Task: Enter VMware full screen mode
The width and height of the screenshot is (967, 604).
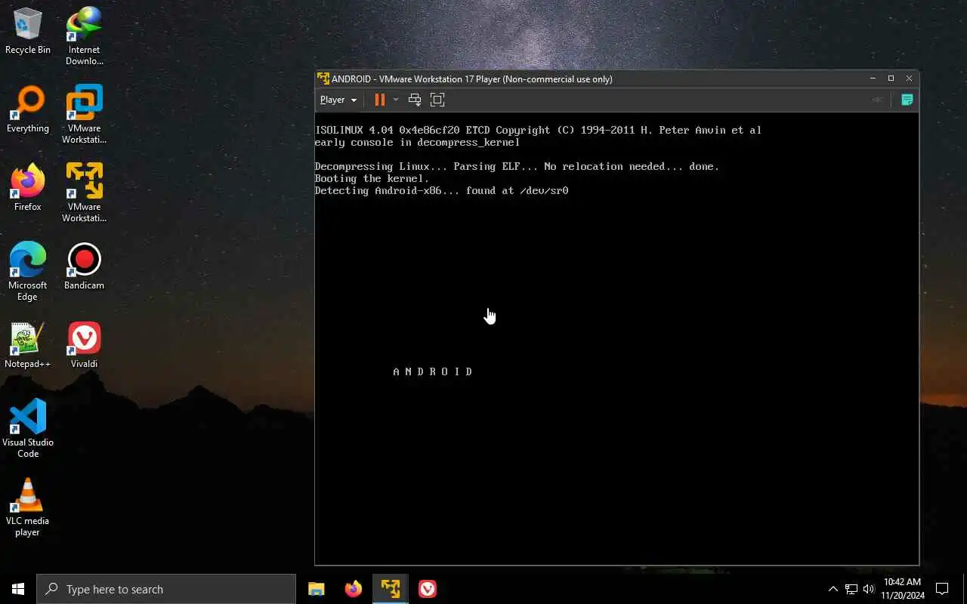Action: tap(437, 100)
